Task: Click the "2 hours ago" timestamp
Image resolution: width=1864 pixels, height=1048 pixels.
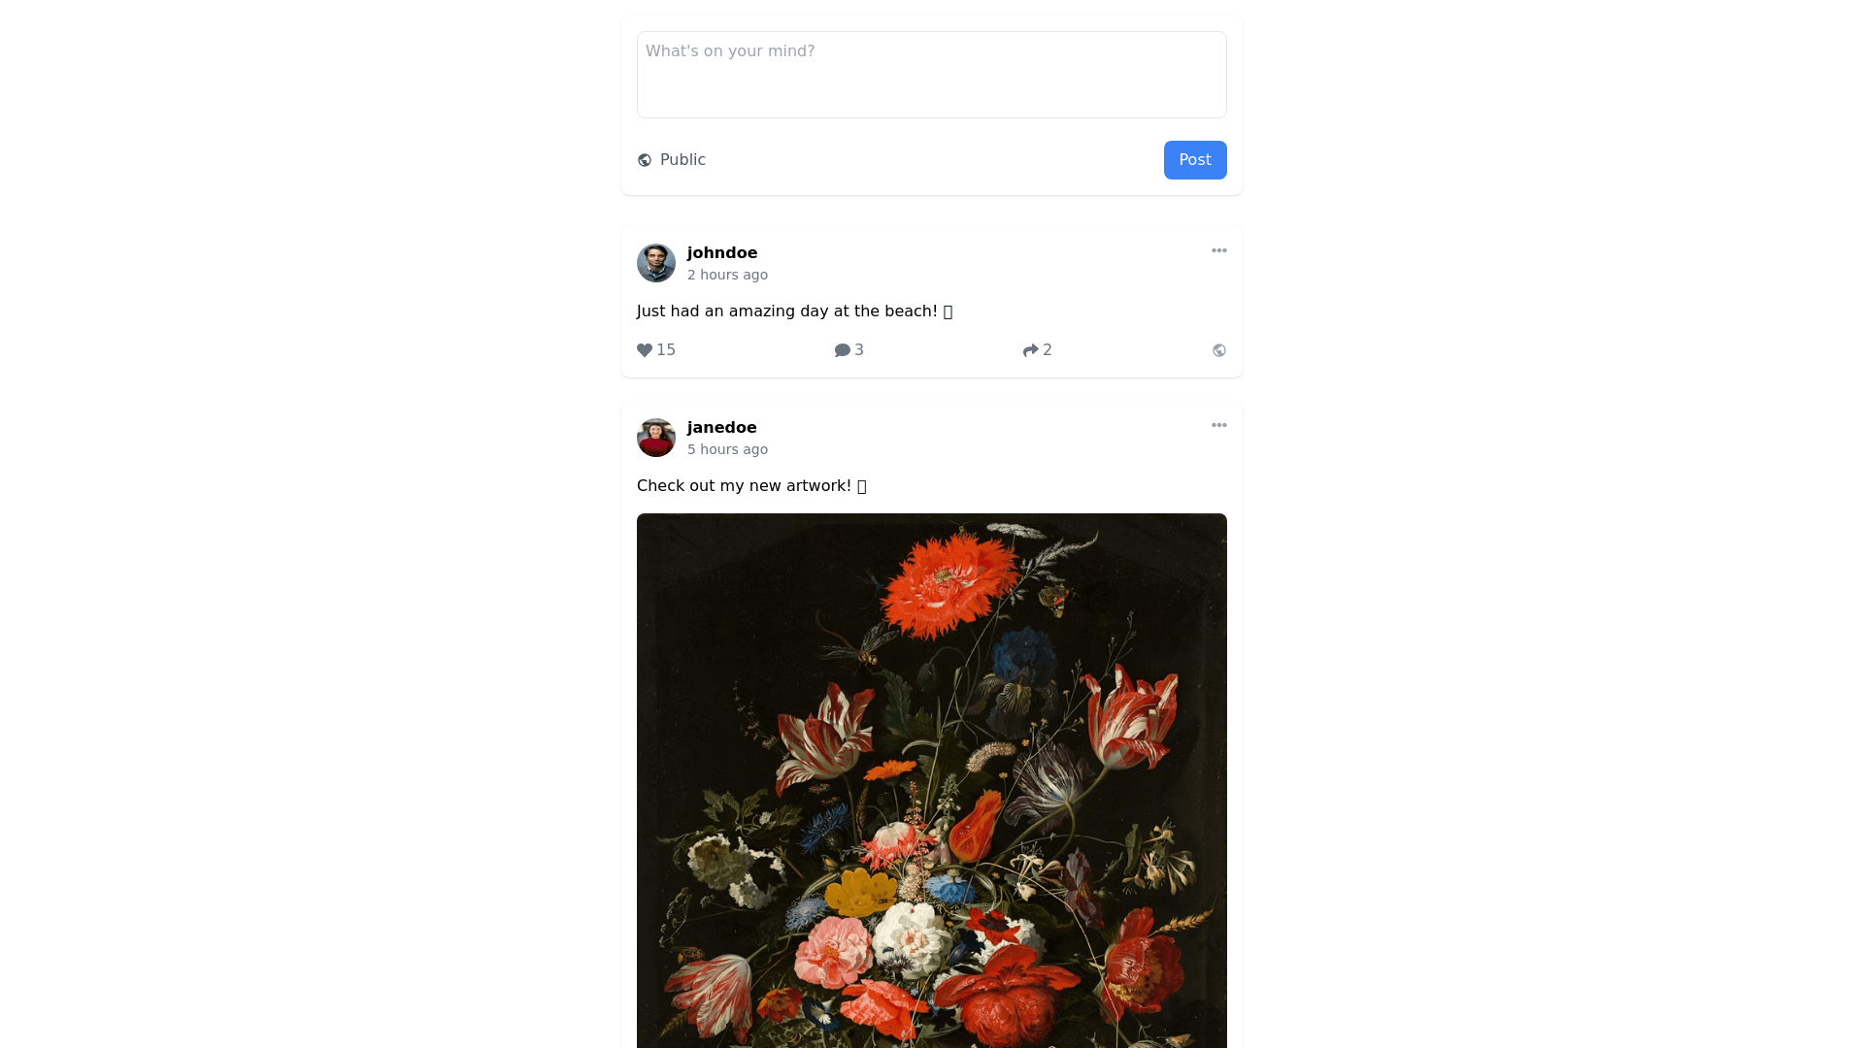Action: point(727,275)
